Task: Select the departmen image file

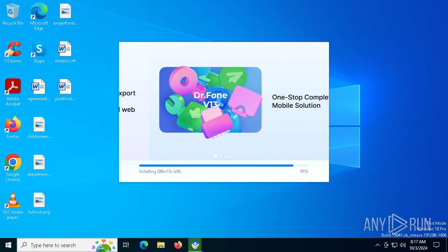Action: (39, 166)
